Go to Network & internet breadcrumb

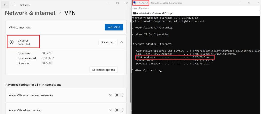coord(30,13)
